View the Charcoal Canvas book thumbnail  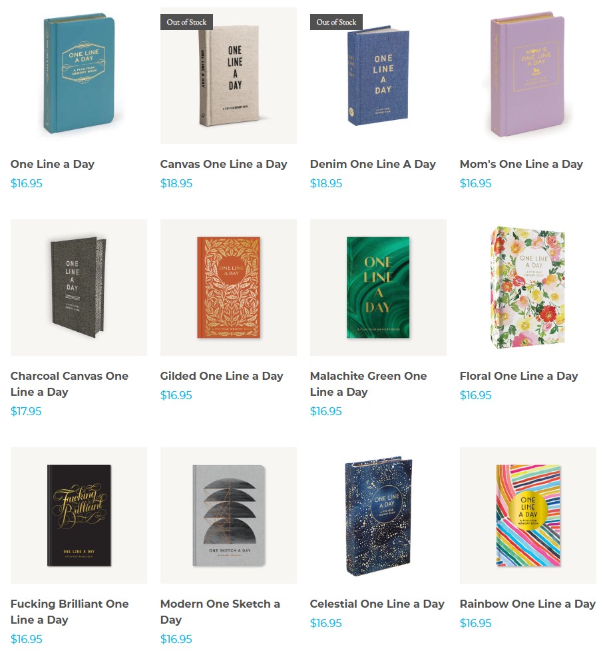[79, 287]
